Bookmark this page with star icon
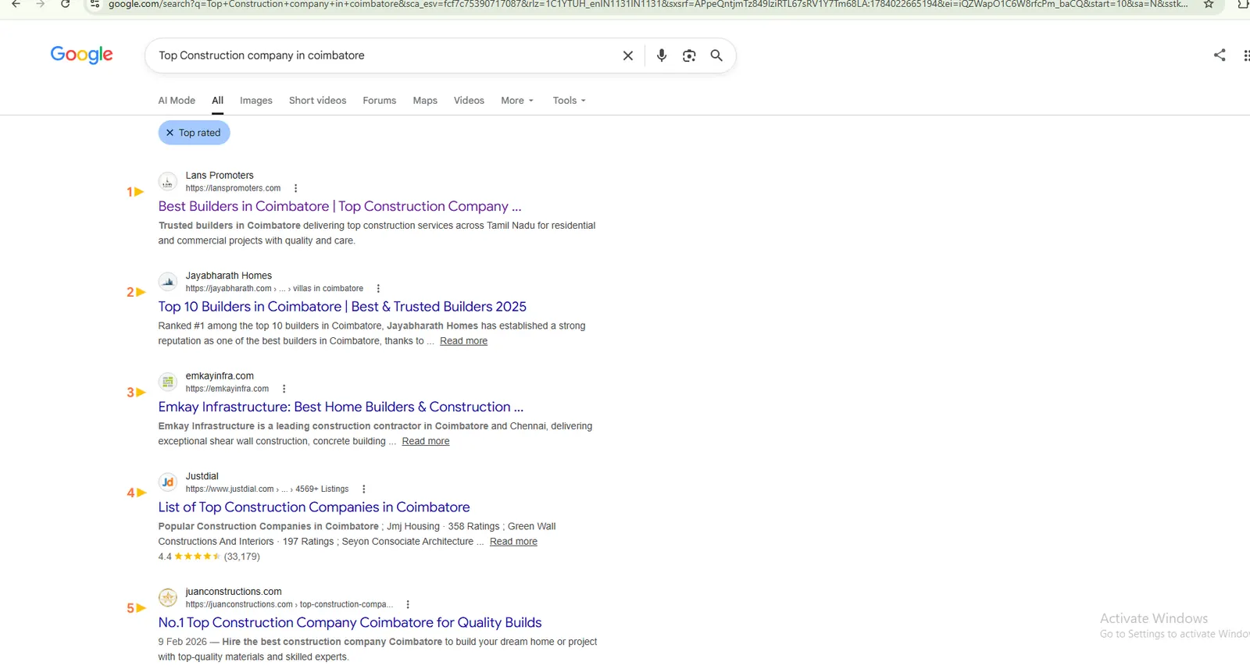Screen dimensions: 1250x669 (1209, 5)
